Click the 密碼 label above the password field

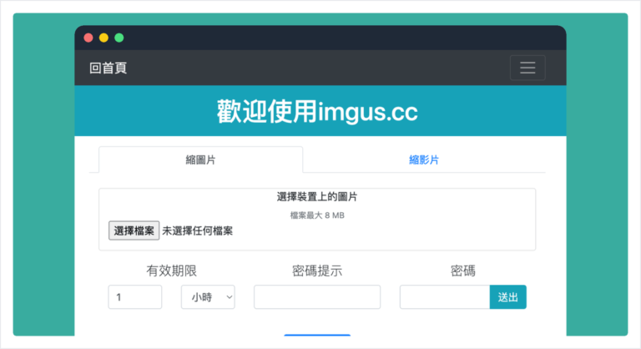click(462, 271)
